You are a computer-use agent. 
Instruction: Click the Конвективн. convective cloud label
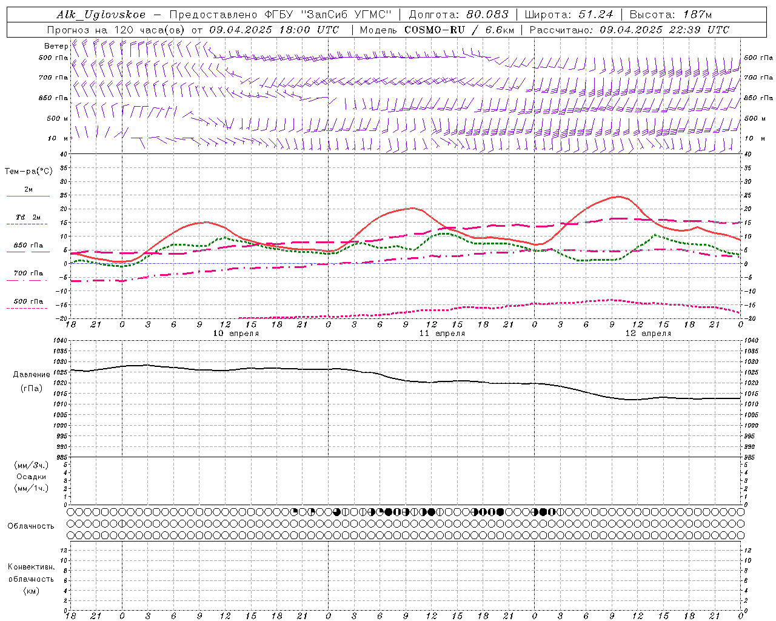click(x=31, y=567)
